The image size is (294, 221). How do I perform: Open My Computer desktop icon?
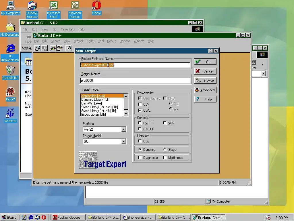tap(10, 8)
